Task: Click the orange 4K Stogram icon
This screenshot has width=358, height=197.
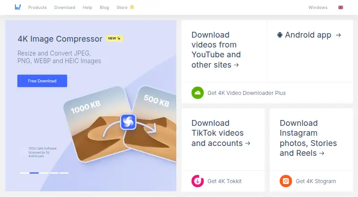Action: click(x=286, y=181)
